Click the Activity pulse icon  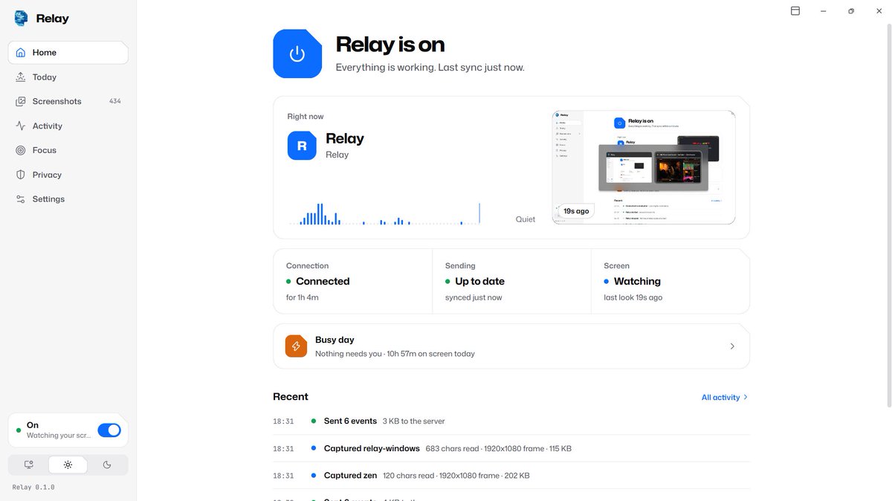coord(21,126)
